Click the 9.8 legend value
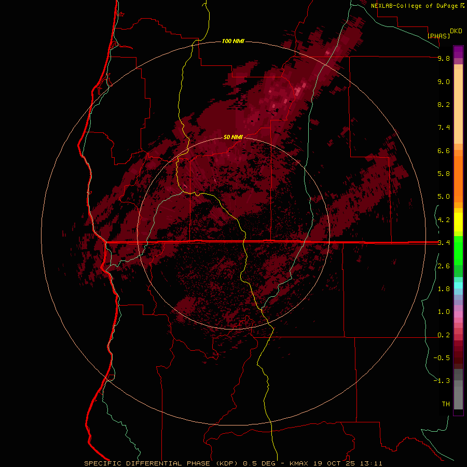 coord(444,58)
